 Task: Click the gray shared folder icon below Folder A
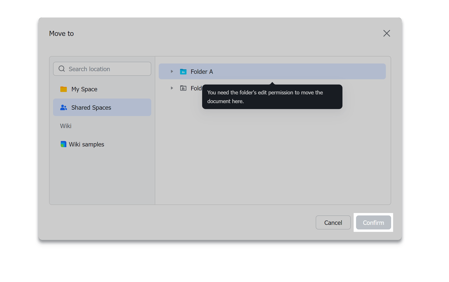coord(183,88)
